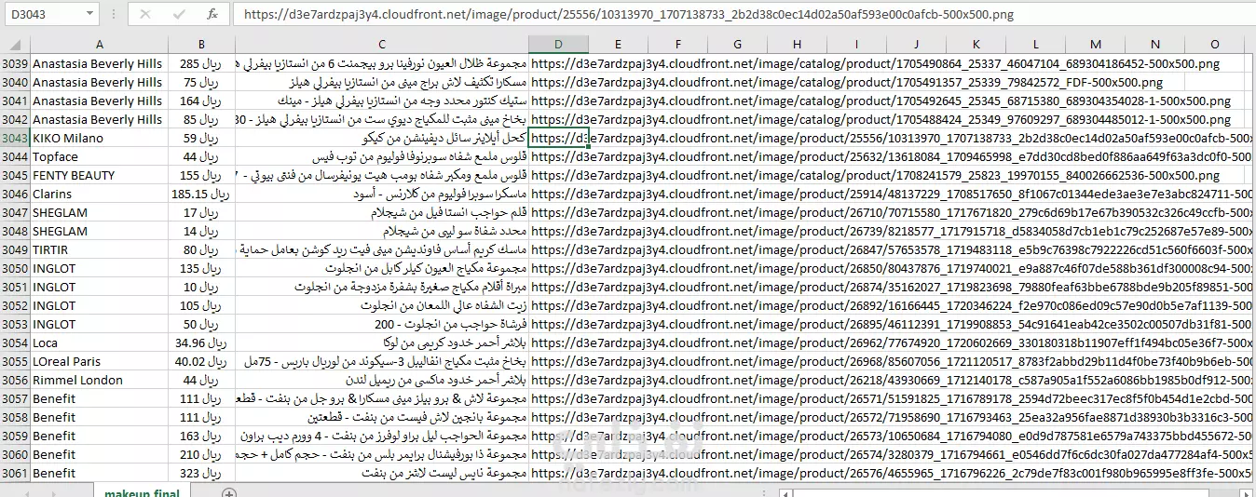Select row header 3055
Screen dimensions: 1256x497
tap(15, 361)
